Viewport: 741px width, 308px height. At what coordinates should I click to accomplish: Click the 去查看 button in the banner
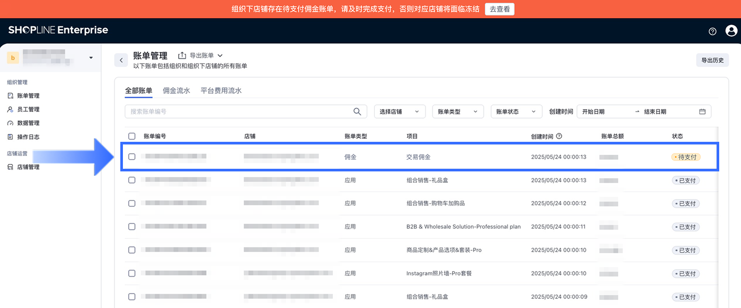pyautogui.click(x=500, y=9)
